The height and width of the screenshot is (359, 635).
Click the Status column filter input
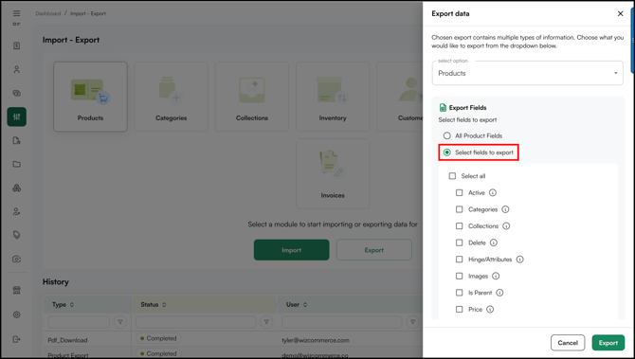[x=195, y=322]
